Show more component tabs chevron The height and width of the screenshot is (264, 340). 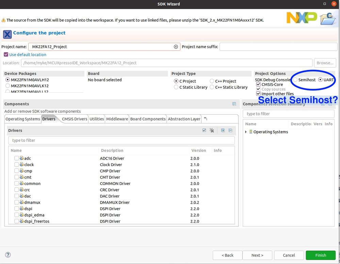(205, 119)
